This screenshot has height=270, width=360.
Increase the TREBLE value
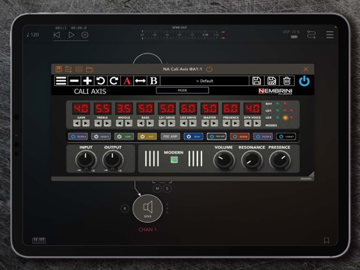point(107,123)
